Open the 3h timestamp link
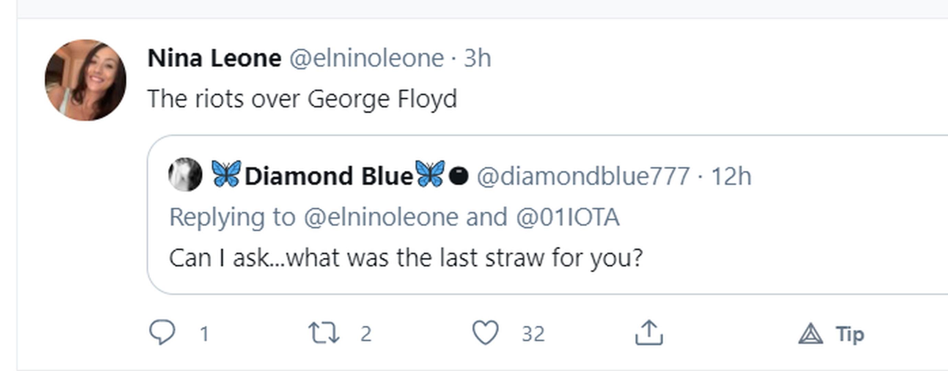The width and height of the screenshot is (948, 371). [477, 58]
